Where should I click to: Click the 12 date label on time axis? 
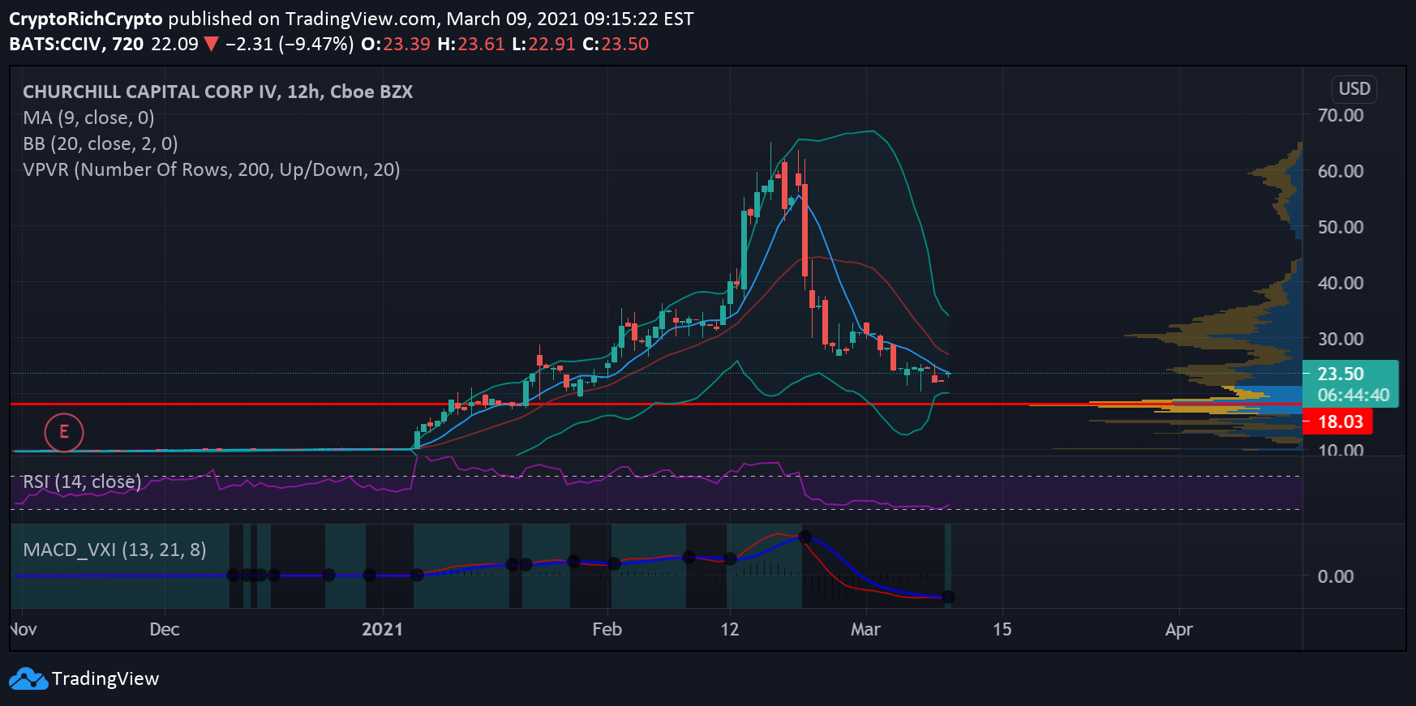pos(730,629)
